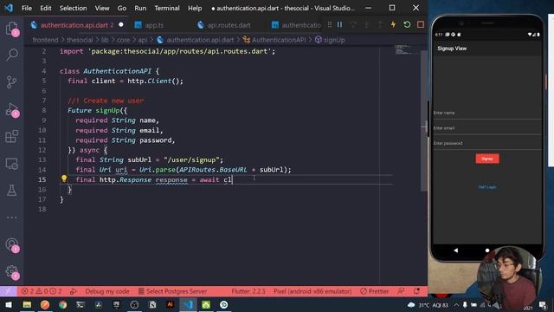Screen dimensions: 554x312
Task: Open the Help menu
Action: coord(195,8)
